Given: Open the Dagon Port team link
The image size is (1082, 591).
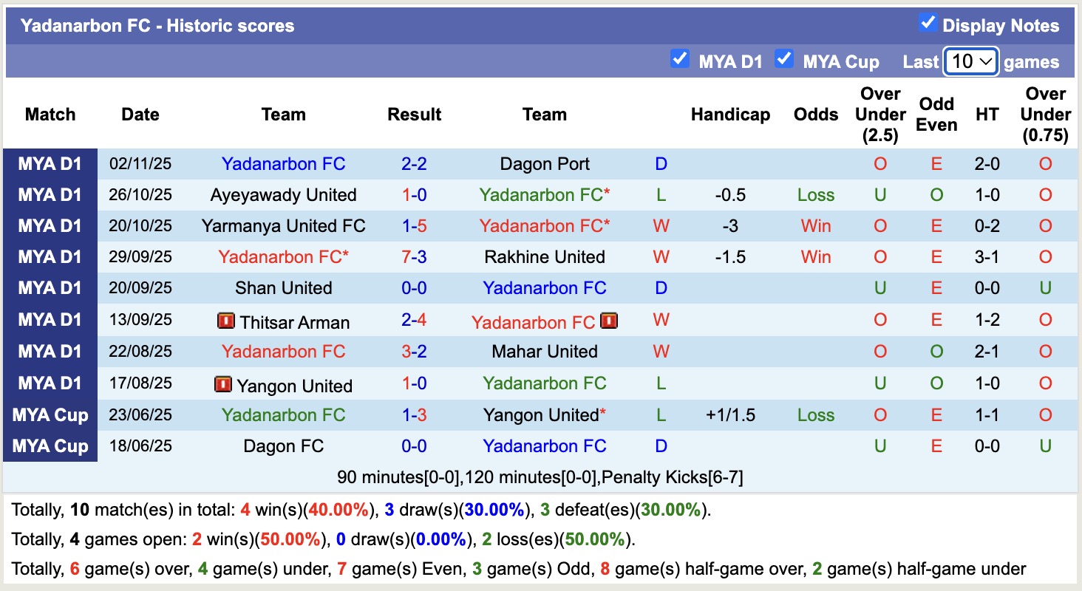Looking at the screenshot, I should click(545, 164).
